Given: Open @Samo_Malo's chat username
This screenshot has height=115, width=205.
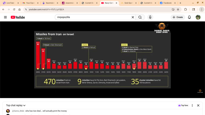Looking at the screenshot, I should pos(18,111).
